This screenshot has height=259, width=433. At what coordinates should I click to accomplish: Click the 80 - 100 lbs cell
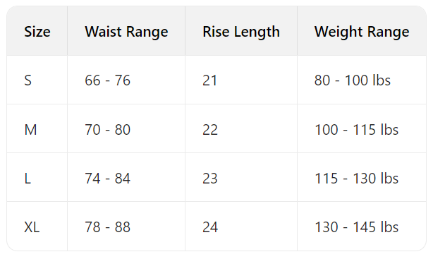tap(362, 80)
